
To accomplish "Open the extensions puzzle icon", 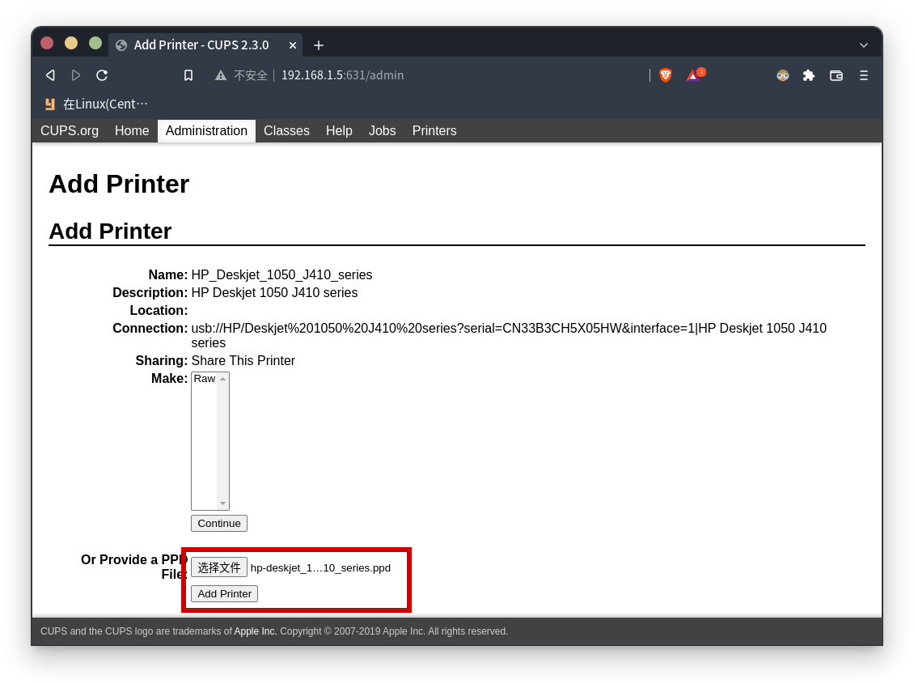I will pyautogui.click(x=809, y=75).
